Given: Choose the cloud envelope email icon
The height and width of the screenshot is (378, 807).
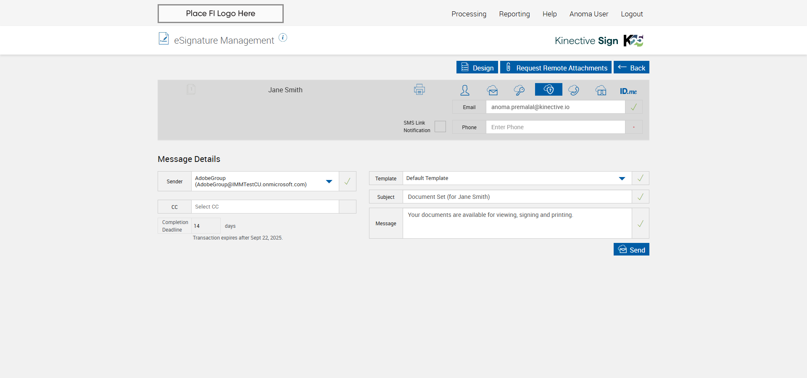Looking at the screenshot, I should pos(492,90).
